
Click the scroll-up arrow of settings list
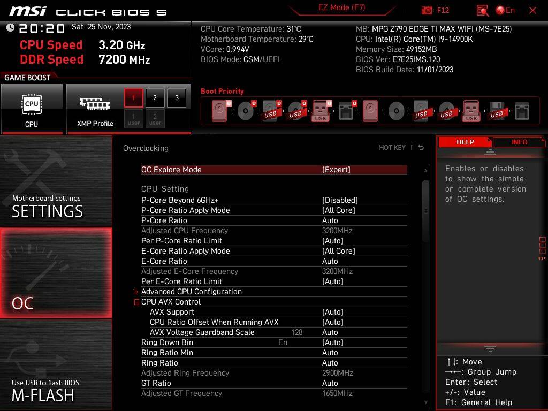click(x=425, y=171)
